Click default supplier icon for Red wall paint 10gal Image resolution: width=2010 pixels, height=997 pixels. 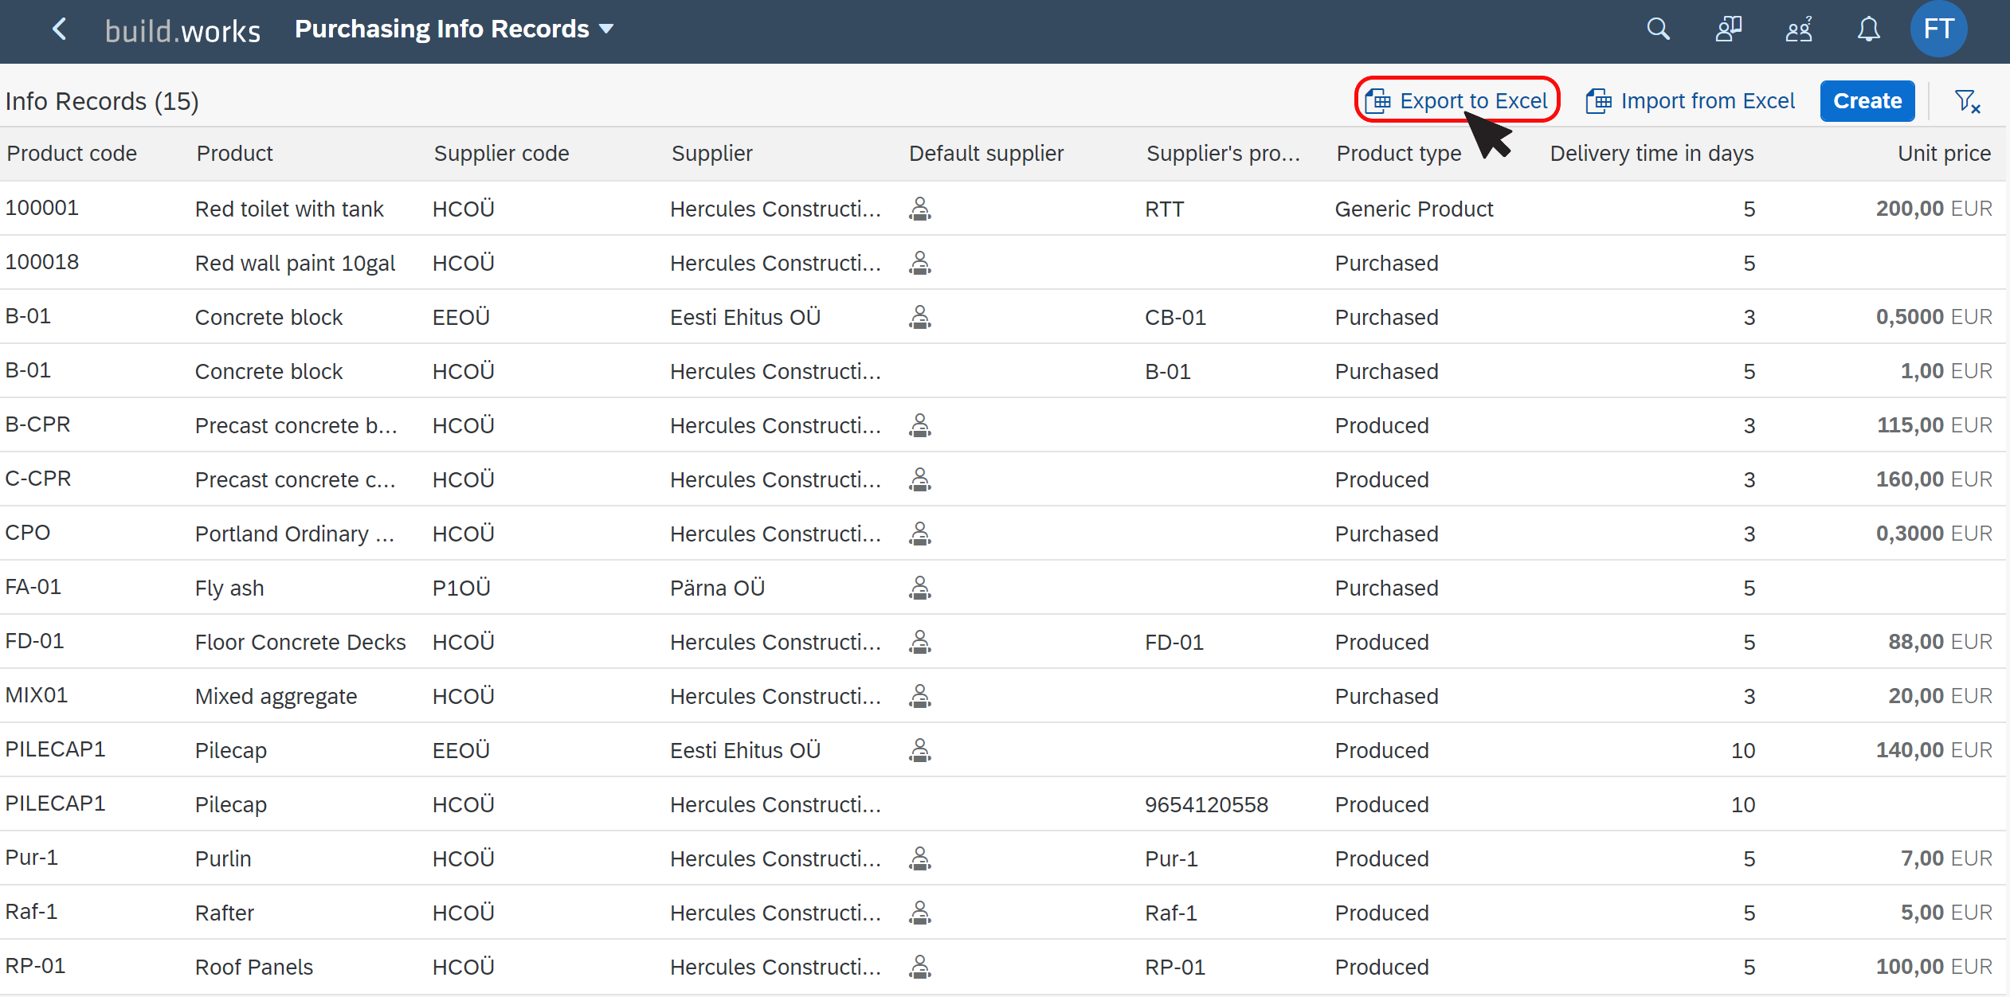point(920,263)
